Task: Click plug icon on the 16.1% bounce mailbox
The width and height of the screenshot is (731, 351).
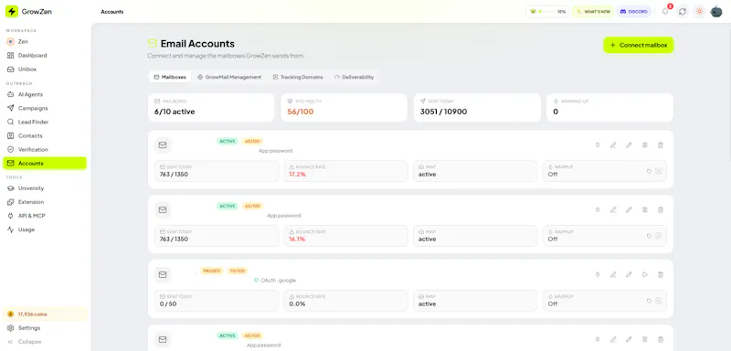Action: [598, 209]
